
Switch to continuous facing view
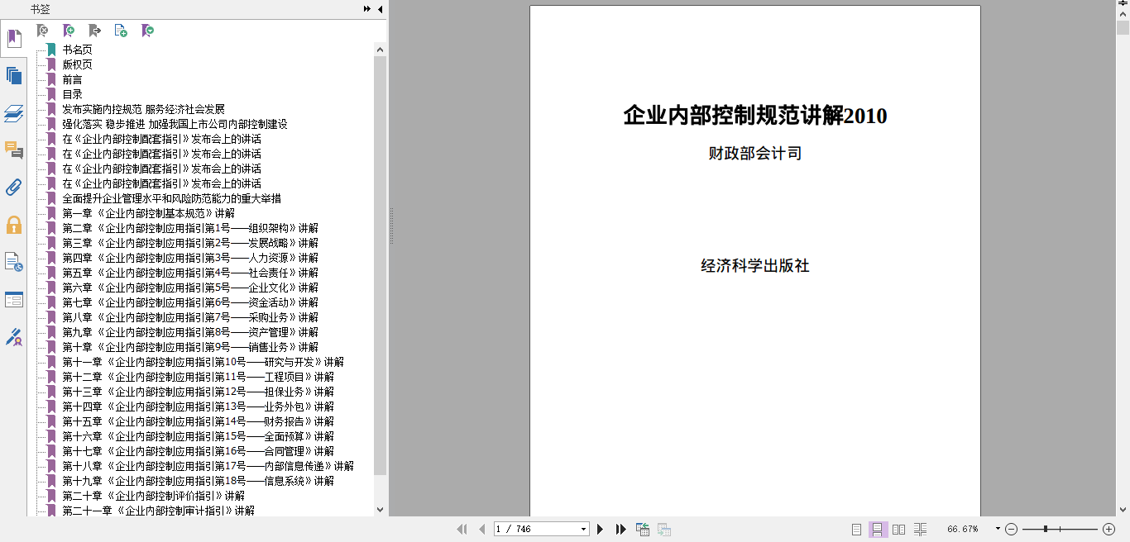[x=920, y=530]
